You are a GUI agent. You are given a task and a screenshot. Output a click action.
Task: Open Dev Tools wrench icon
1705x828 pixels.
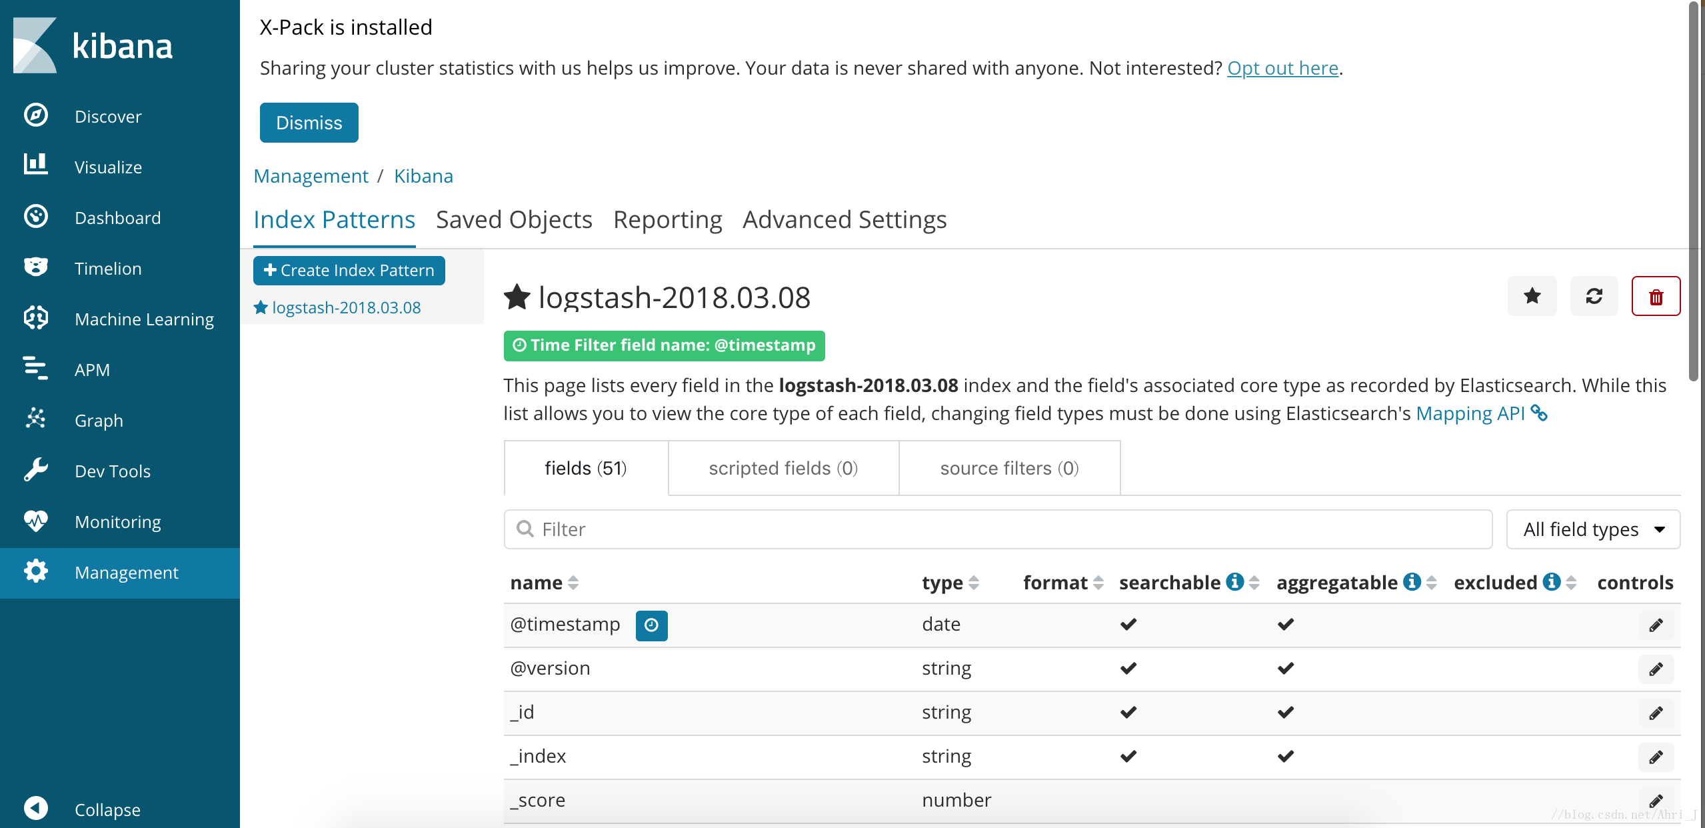[x=36, y=470]
